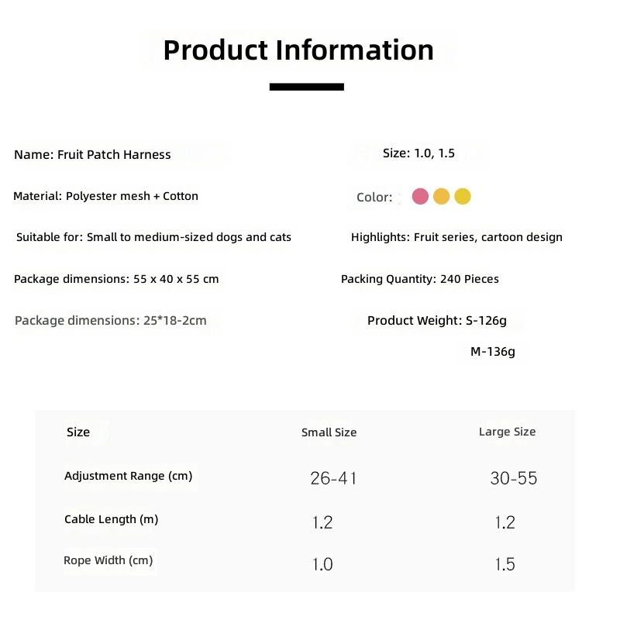Select the Adjustment Range (cm) row label
The width and height of the screenshot is (620, 620).
(129, 476)
